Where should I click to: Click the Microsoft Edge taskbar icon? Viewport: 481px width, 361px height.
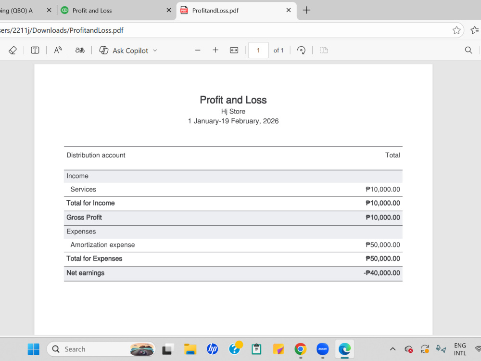point(344,349)
